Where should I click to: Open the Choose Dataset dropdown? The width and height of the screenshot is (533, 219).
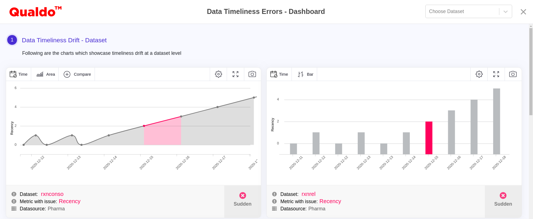[462, 11]
